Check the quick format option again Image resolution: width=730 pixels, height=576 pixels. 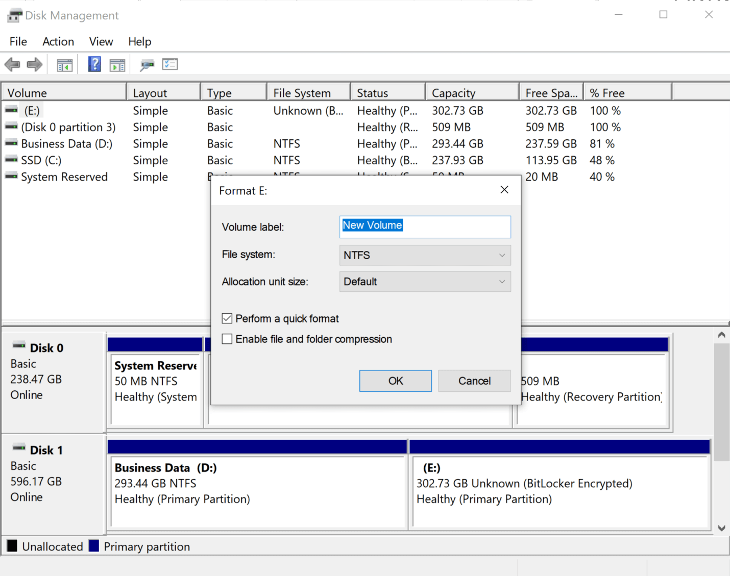(x=227, y=318)
